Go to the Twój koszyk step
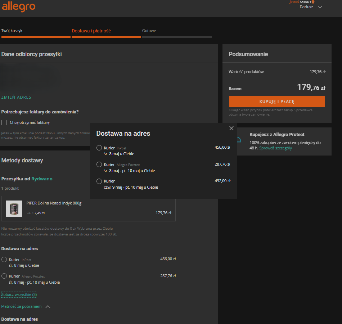This screenshot has height=324, width=342. [12, 31]
